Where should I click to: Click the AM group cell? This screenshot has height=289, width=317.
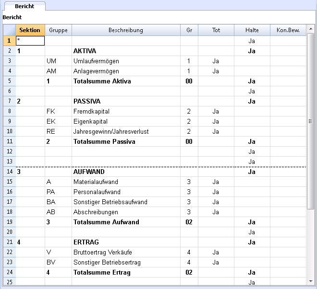tap(58, 71)
